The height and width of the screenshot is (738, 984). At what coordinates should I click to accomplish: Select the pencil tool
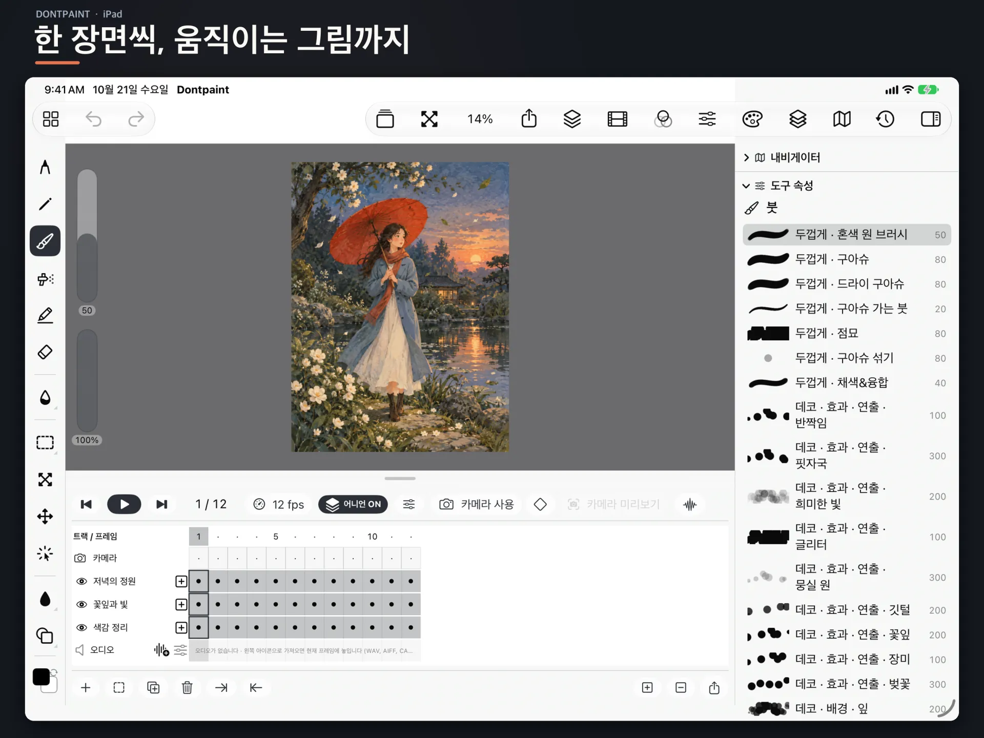pyautogui.click(x=45, y=204)
